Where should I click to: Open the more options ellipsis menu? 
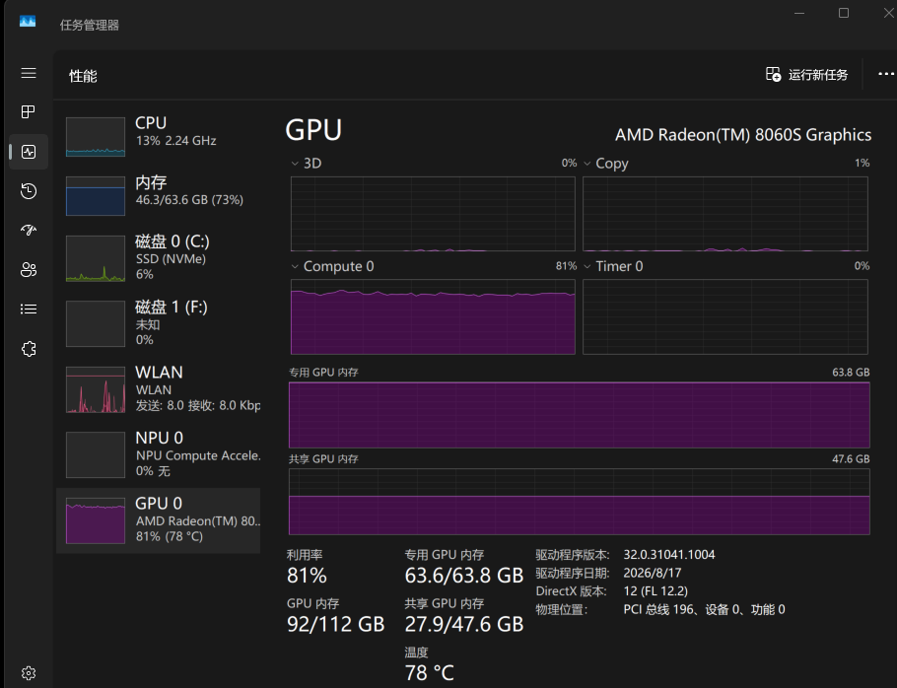pos(886,74)
